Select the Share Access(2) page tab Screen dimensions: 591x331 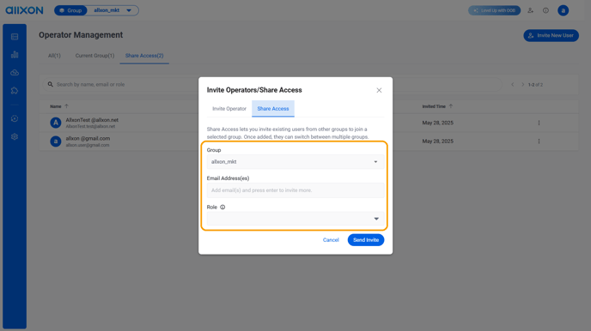(144, 56)
